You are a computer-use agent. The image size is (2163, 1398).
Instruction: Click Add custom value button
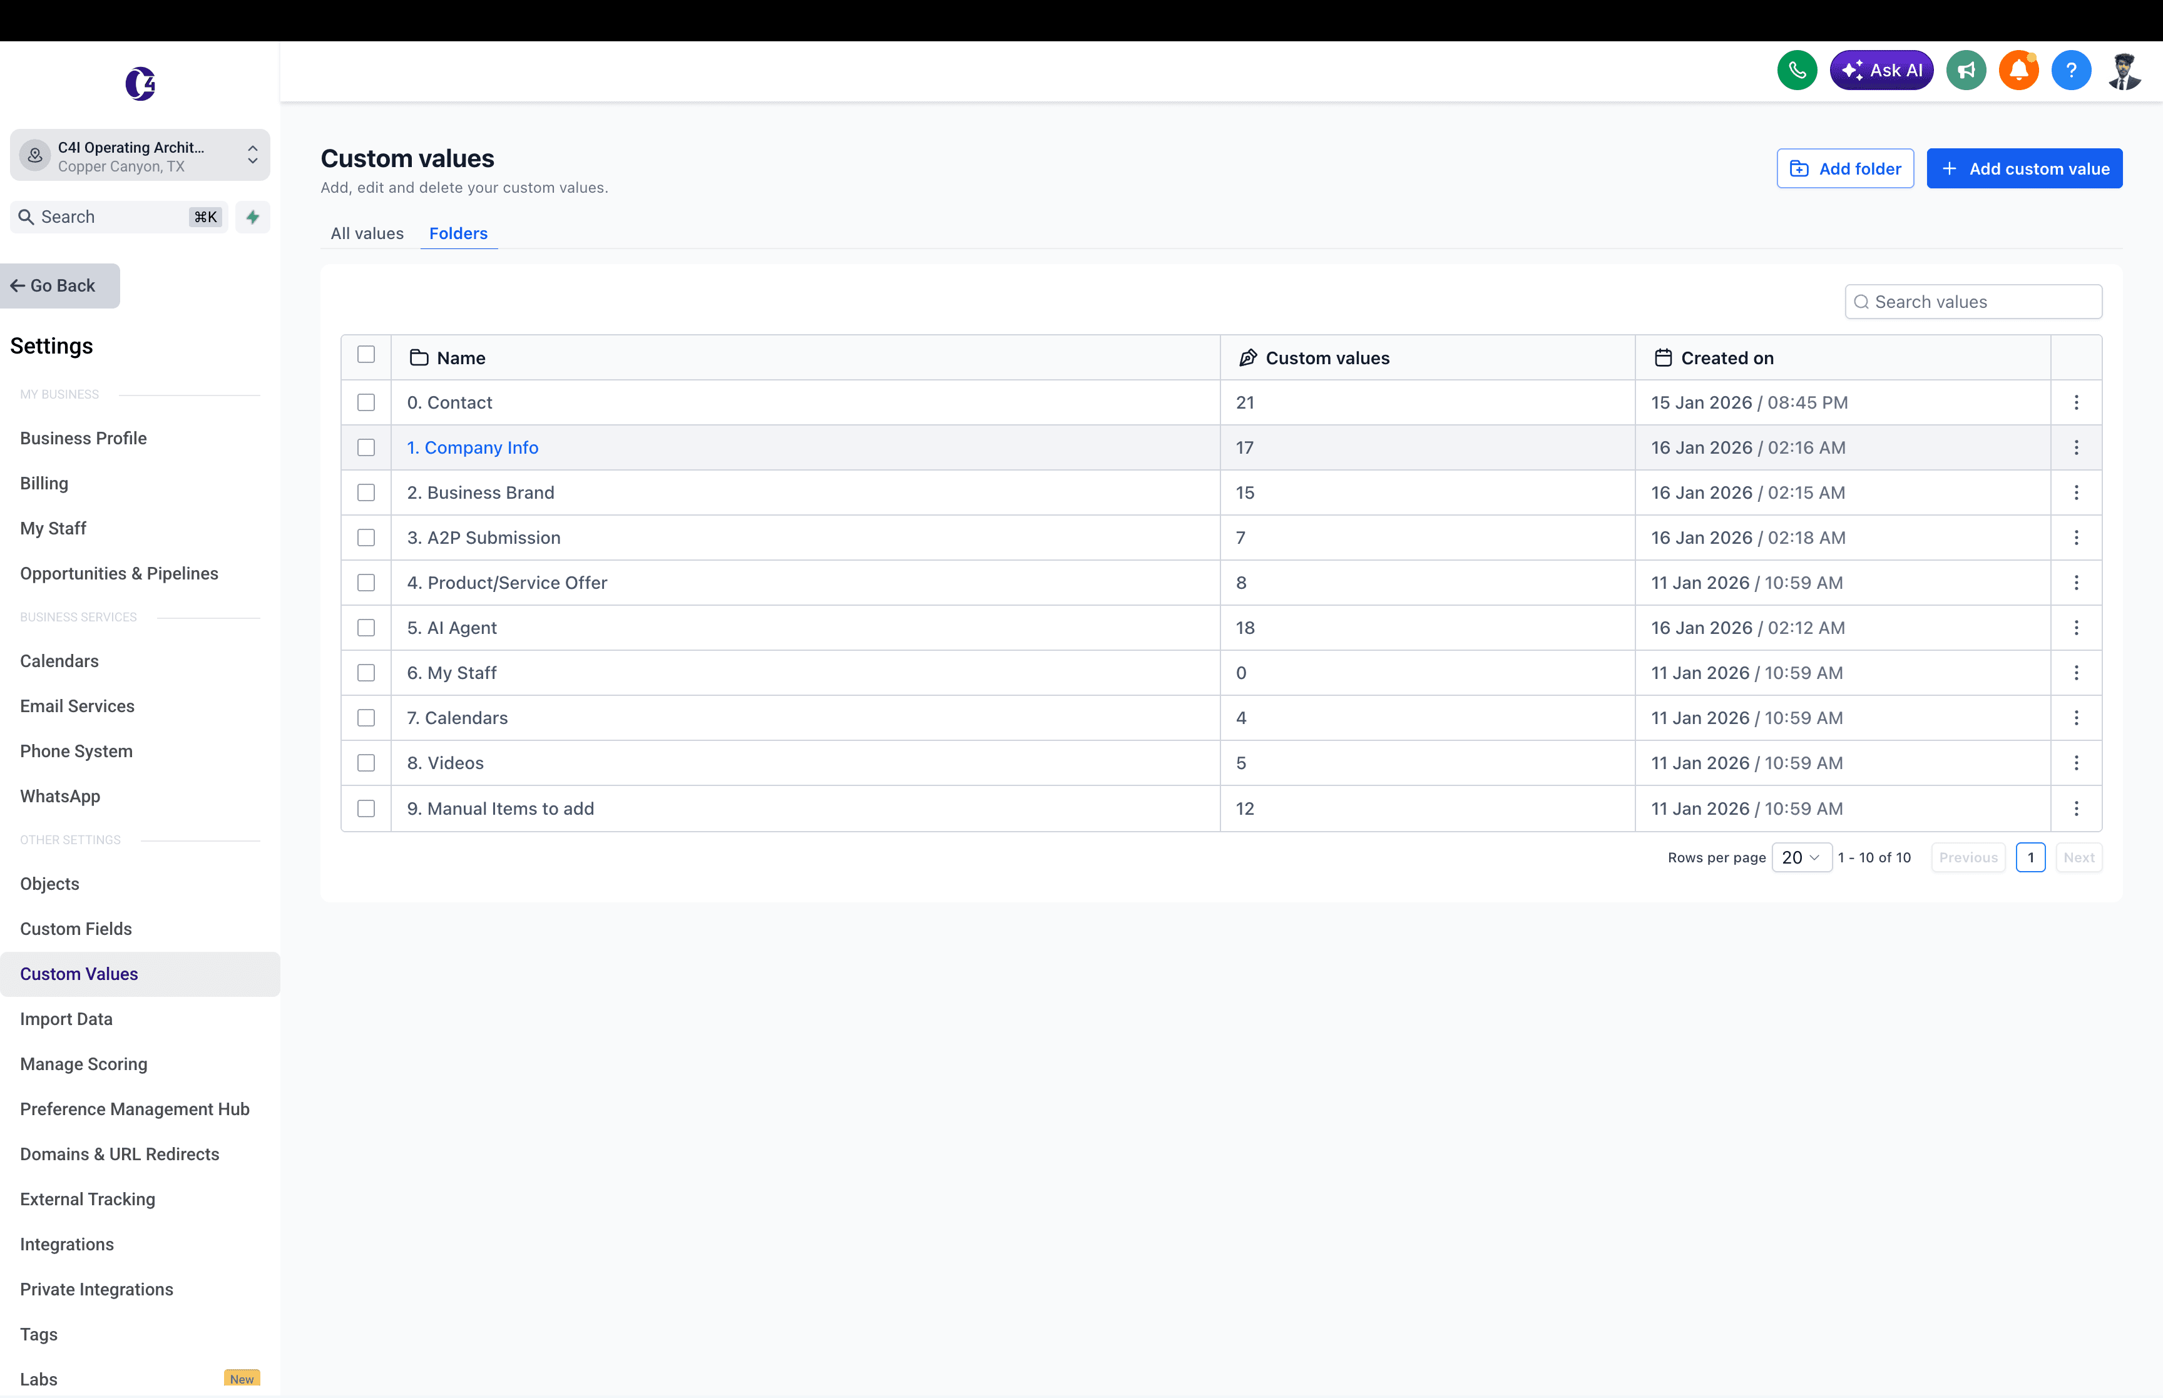(2024, 169)
